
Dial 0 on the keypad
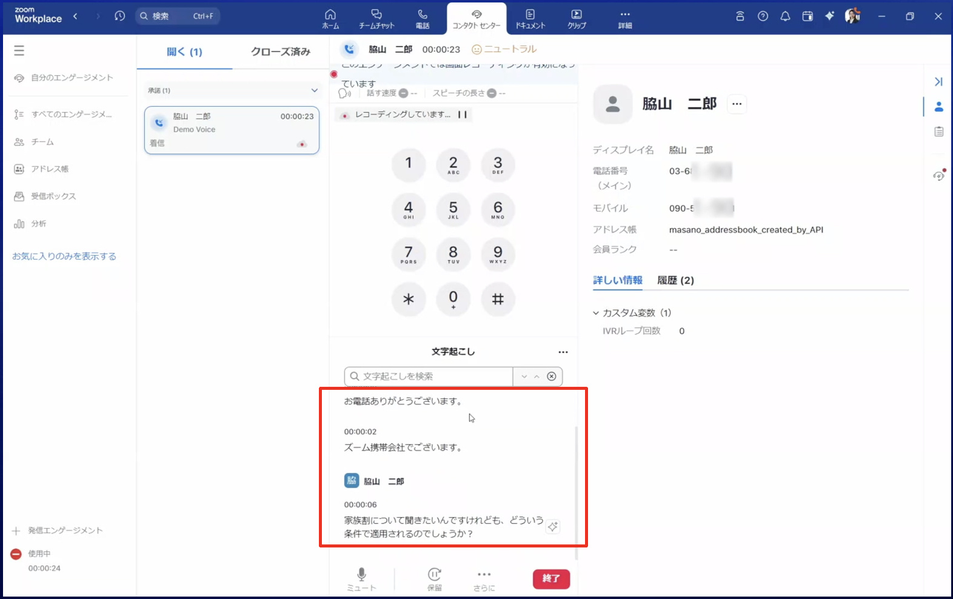click(453, 299)
